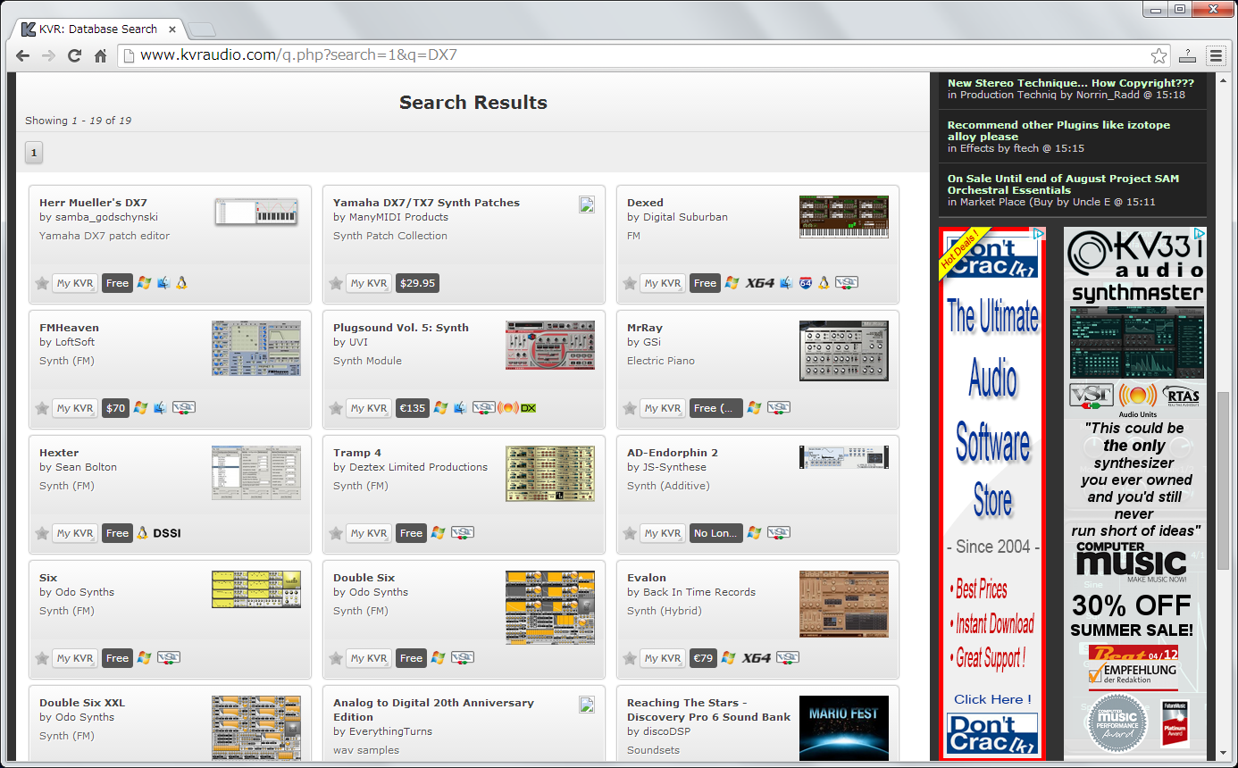Open the Herr Mueller's DX7 title link
The height and width of the screenshot is (768, 1238).
93,203
